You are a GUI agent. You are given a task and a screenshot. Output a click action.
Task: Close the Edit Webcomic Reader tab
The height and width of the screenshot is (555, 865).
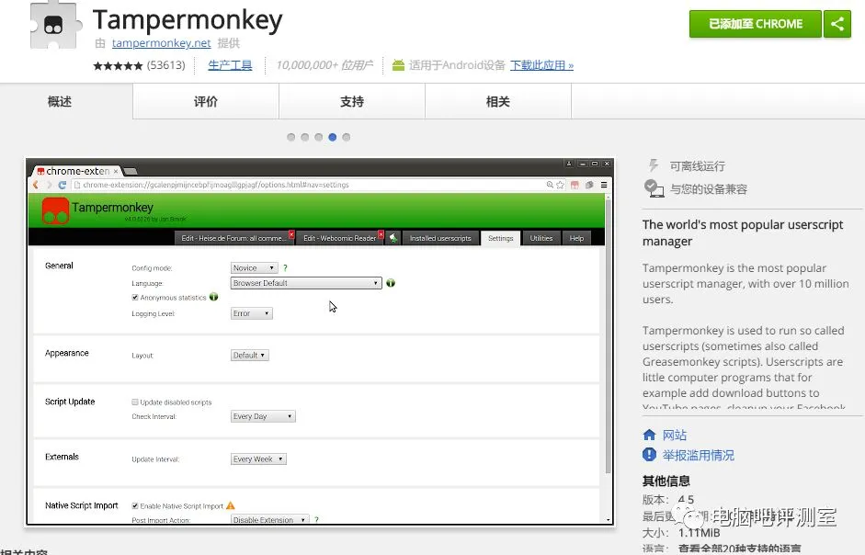pos(381,234)
